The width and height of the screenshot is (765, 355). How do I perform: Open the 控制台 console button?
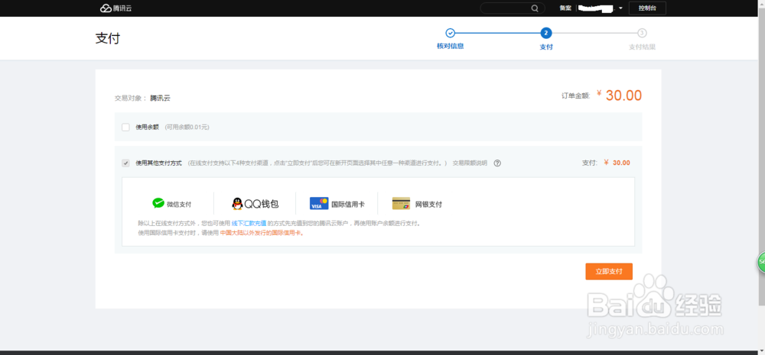(647, 8)
